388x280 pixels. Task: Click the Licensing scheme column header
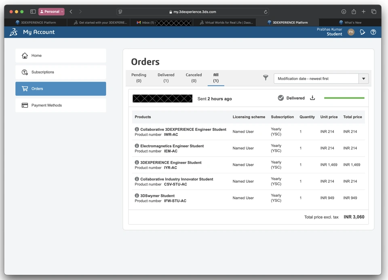pos(249,117)
